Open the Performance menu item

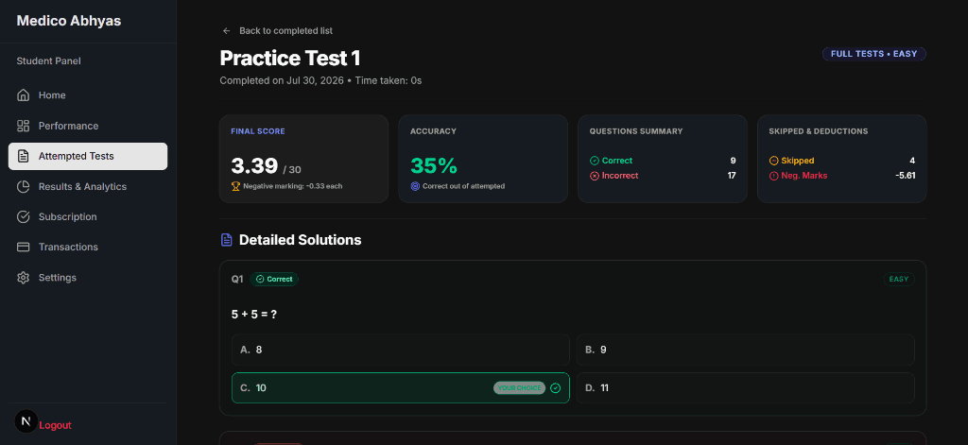[x=88, y=126]
